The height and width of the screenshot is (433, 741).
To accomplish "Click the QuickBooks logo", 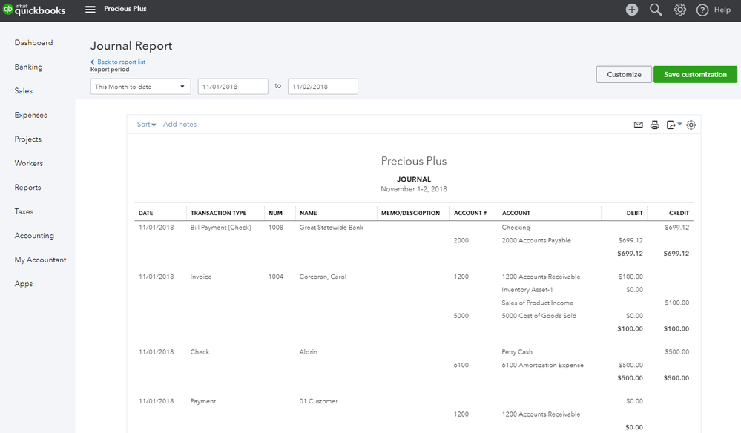I will [x=33, y=10].
